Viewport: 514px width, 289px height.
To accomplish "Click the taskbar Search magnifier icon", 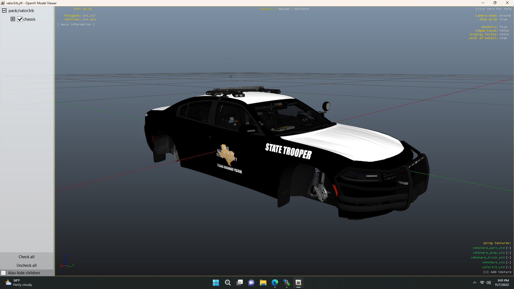I will 228,283.
